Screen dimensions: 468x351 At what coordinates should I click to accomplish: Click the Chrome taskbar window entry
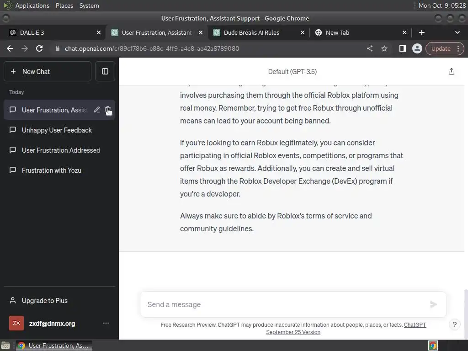(x=54, y=346)
